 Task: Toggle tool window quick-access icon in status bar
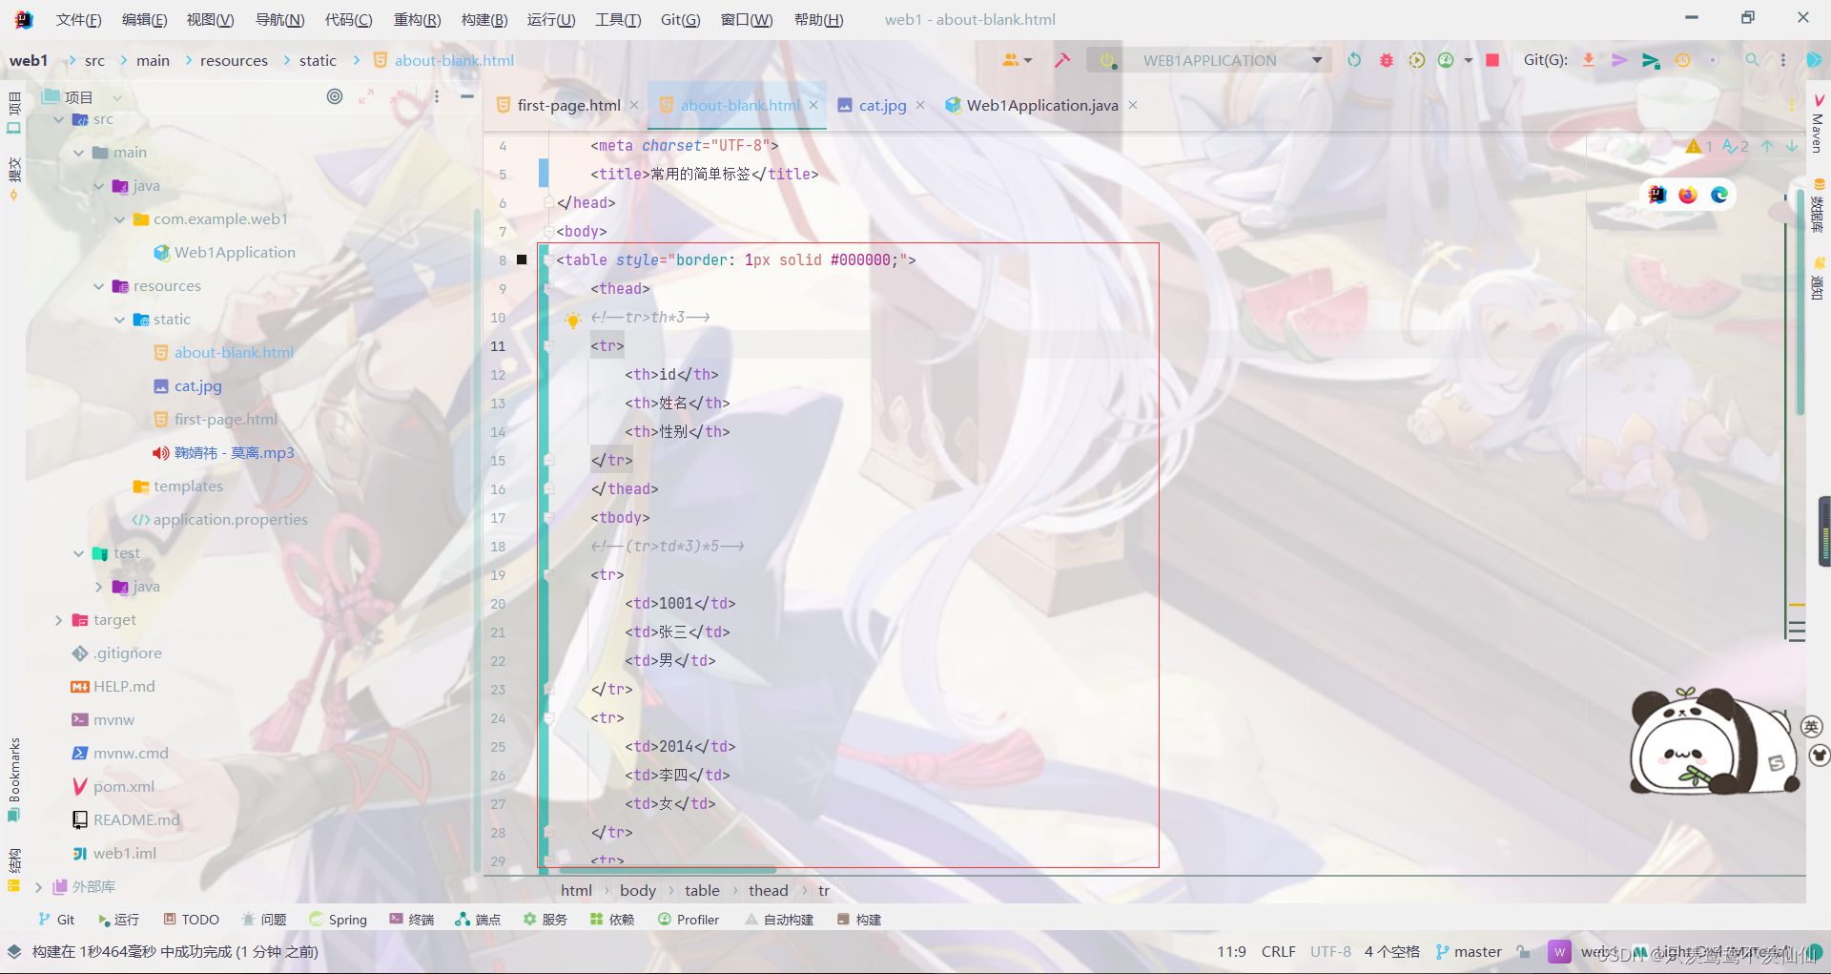(x=14, y=951)
